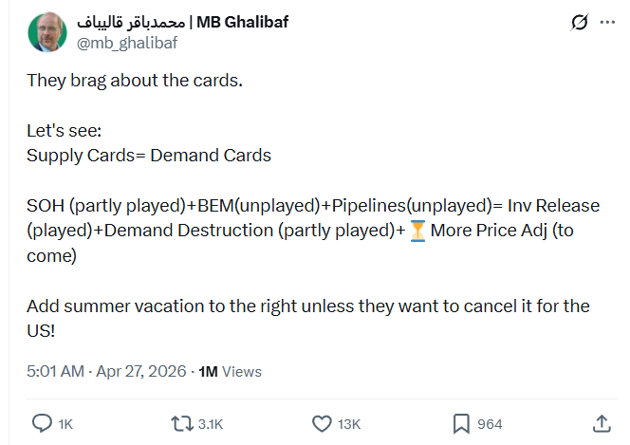Open the share post icon
630x445 pixels.
[x=602, y=423]
